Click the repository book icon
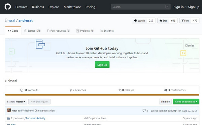 tap(6, 20)
